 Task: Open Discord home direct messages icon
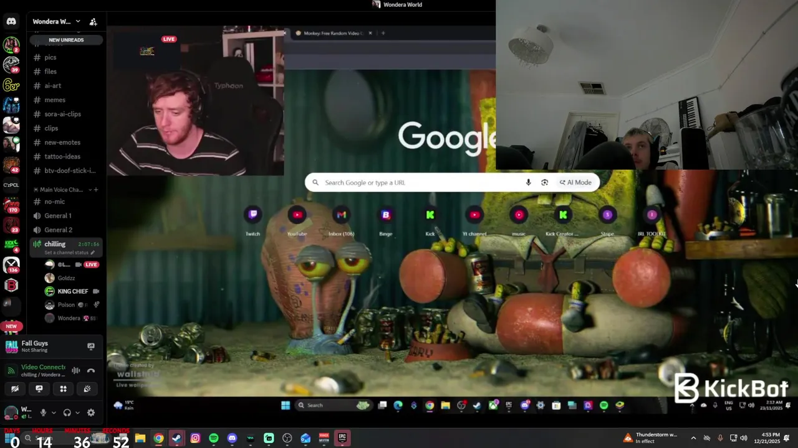point(11,22)
